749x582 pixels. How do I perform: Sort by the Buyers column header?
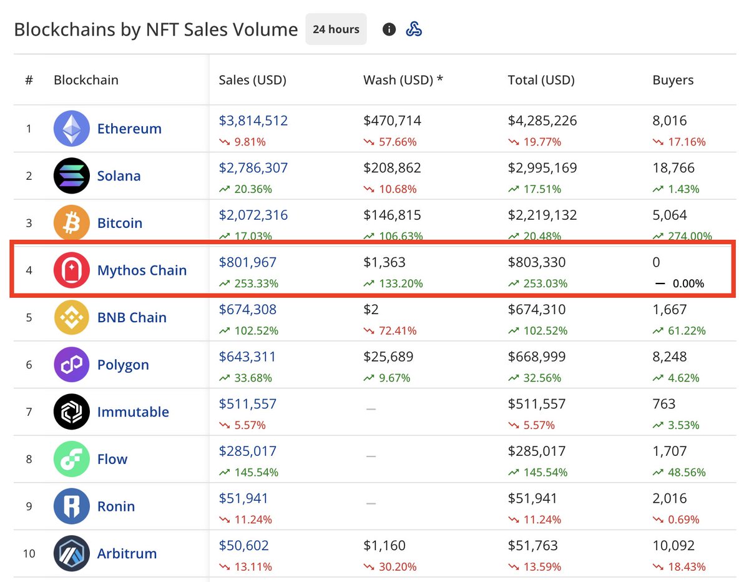[x=673, y=80]
